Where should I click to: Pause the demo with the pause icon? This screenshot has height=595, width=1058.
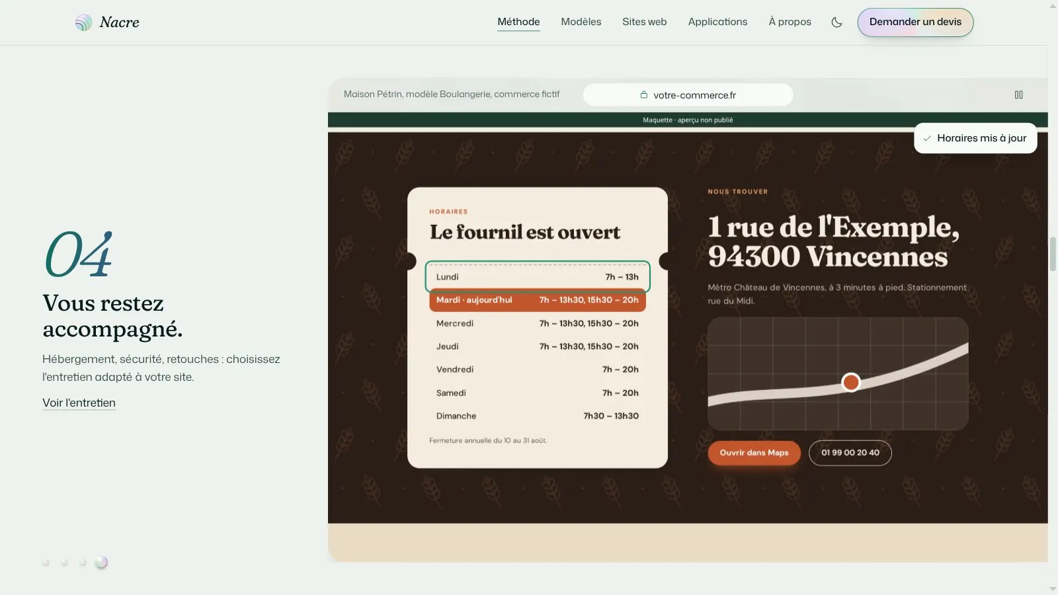[1019, 95]
